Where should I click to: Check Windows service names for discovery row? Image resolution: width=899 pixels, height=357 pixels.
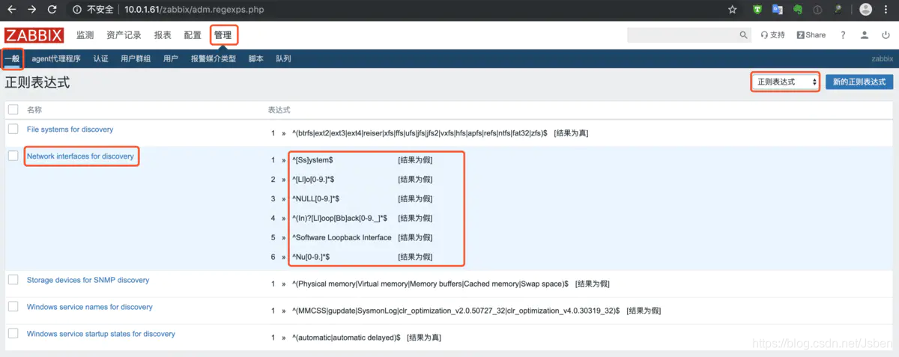pos(13,307)
